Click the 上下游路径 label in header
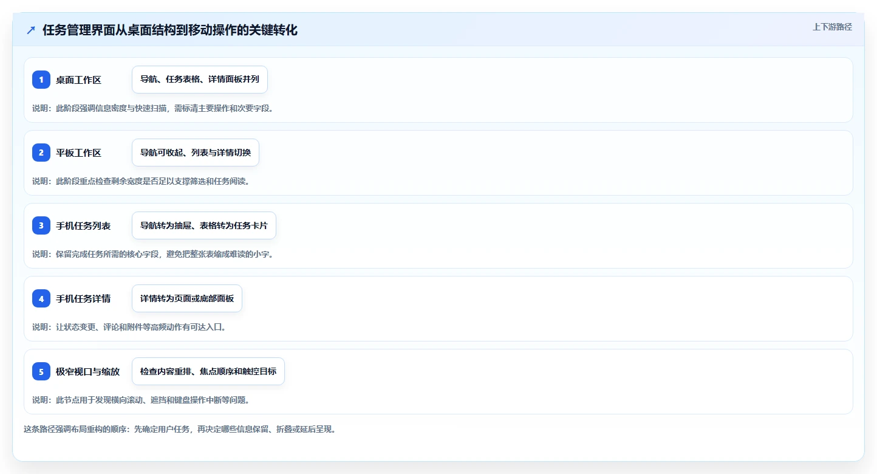This screenshot has width=877, height=474. click(832, 27)
